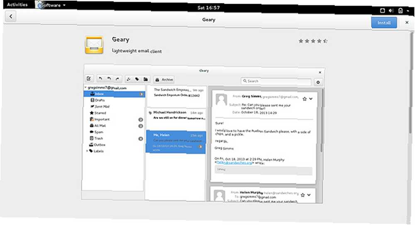Viewport: 415px width, 225px height.
Task: Click the gear settings icon in Geary preview
Action: (x=318, y=82)
